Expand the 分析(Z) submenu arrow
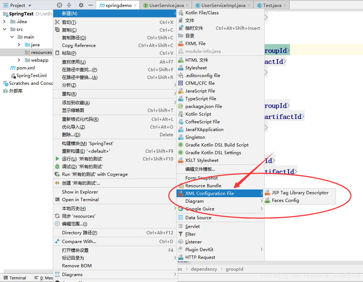Image resolution: width=363 pixels, height=282 pixels. point(175,85)
